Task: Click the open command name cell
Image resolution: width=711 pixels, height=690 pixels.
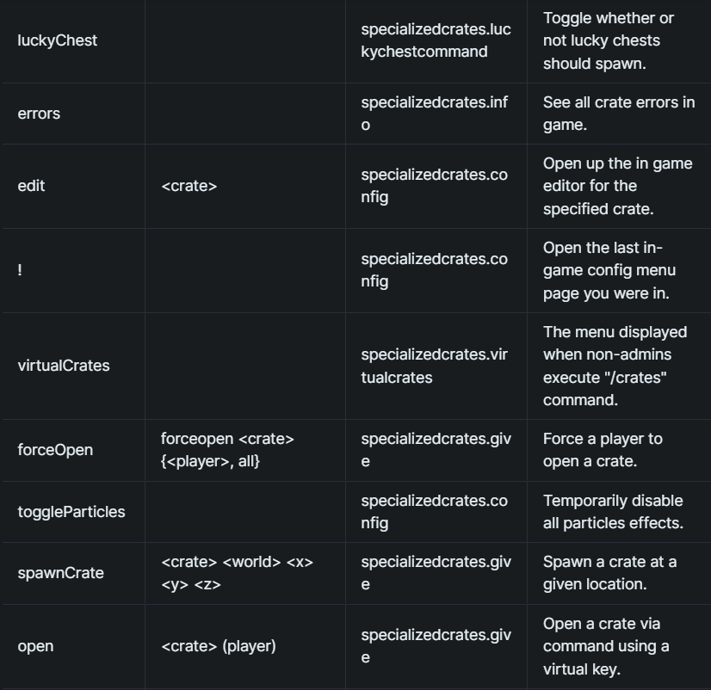Action: tap(35, 646)
